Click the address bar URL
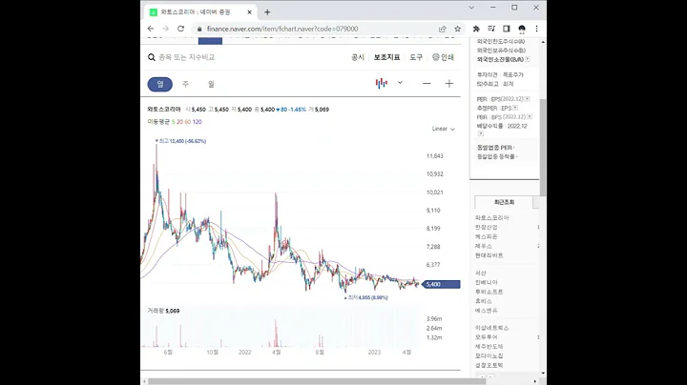This screenshot has height=385, width=687. click(282, 29)
